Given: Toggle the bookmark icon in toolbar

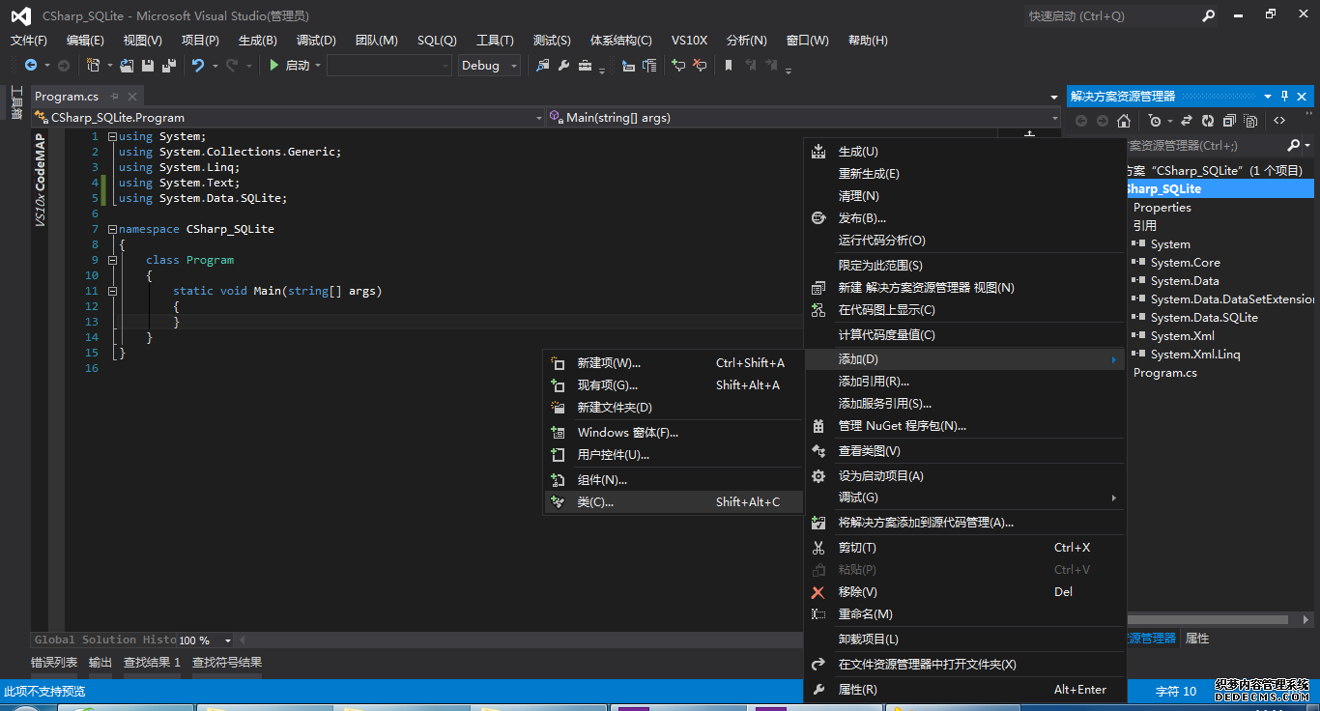Looking at the screenshot, I should (x=729, y=66).
